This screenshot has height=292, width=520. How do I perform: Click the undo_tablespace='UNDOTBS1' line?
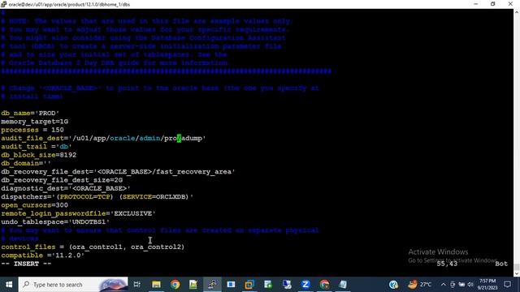coord(55,221)
